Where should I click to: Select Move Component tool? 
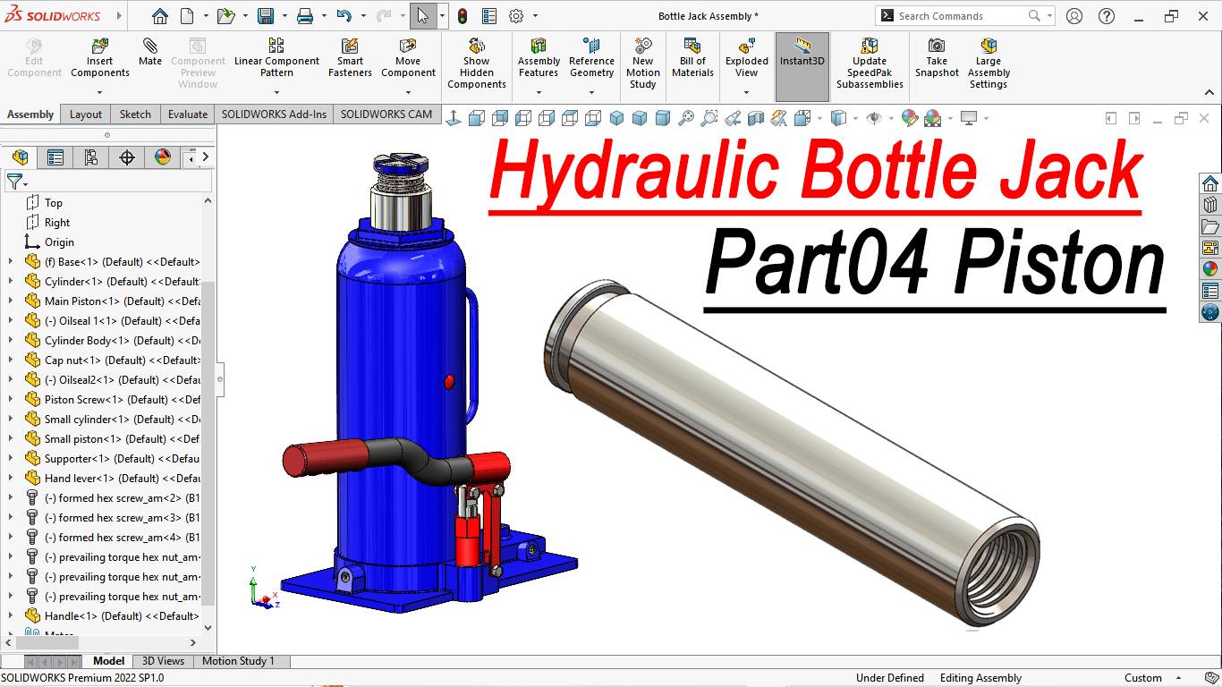(408, 59)
